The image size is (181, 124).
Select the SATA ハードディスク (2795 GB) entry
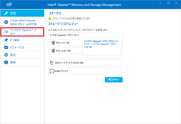point(85,62)
